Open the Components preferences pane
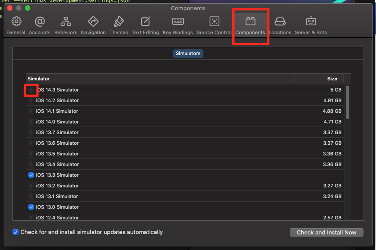The width and height of the screenshot is (376, 250). (250, 25)
